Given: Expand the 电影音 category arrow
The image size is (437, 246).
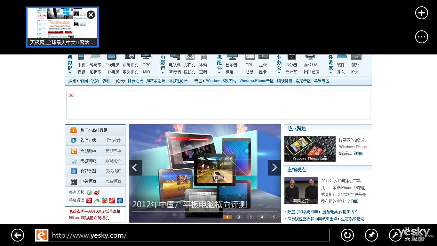Looking at the screenshot, I should pyautogui.click(x=163, y=73).
